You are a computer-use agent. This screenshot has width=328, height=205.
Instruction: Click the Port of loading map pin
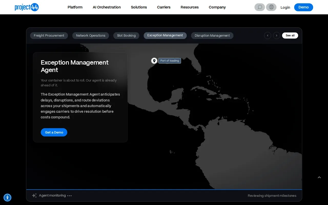[x=154, y=61]
